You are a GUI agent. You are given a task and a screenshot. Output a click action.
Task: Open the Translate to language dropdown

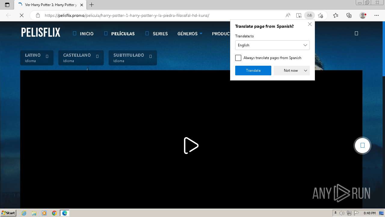pyautogui.click(x=272, y=45)
